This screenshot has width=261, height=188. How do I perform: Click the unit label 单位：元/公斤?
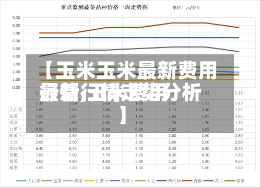click(x=186, y=7)
